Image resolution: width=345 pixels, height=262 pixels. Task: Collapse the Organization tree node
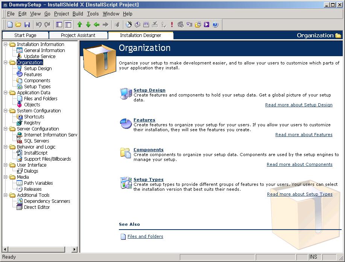(6, 63)
